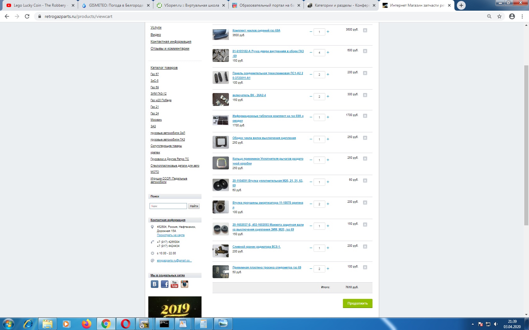Reload the page in the browser

(27, 16)
